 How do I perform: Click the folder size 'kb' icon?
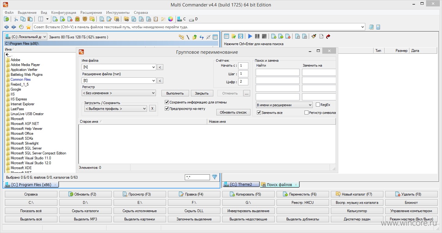point(126,19)
